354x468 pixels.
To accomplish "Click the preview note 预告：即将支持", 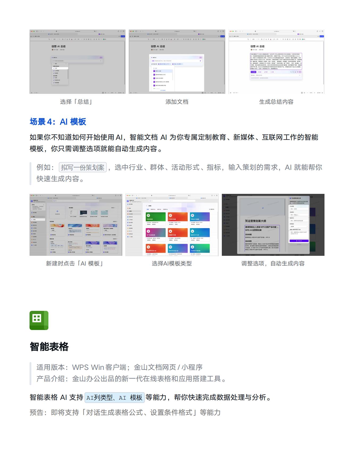I will (x=125, y=412).
